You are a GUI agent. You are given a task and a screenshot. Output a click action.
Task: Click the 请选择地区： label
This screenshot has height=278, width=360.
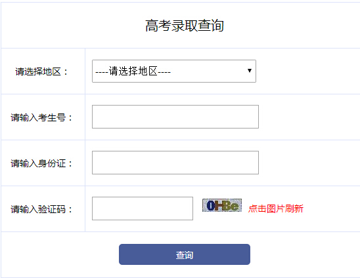point(41,71)
